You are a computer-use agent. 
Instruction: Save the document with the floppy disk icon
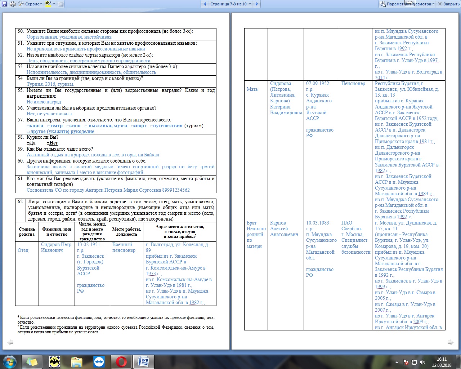(x=4, y=4)
